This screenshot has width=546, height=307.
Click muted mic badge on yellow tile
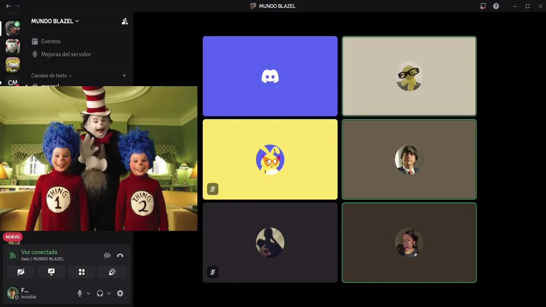pos(212,189)
